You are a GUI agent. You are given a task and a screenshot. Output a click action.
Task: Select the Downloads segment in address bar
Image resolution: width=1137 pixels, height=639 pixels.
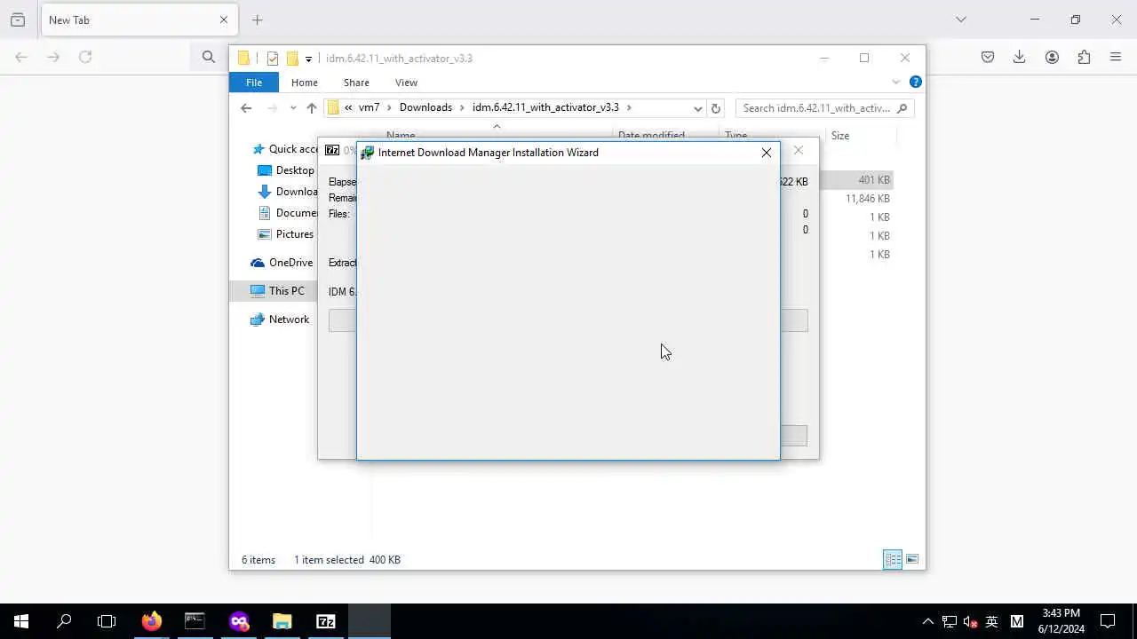click(425, 107)
